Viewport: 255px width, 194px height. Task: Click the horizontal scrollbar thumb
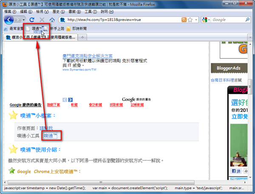101,182
